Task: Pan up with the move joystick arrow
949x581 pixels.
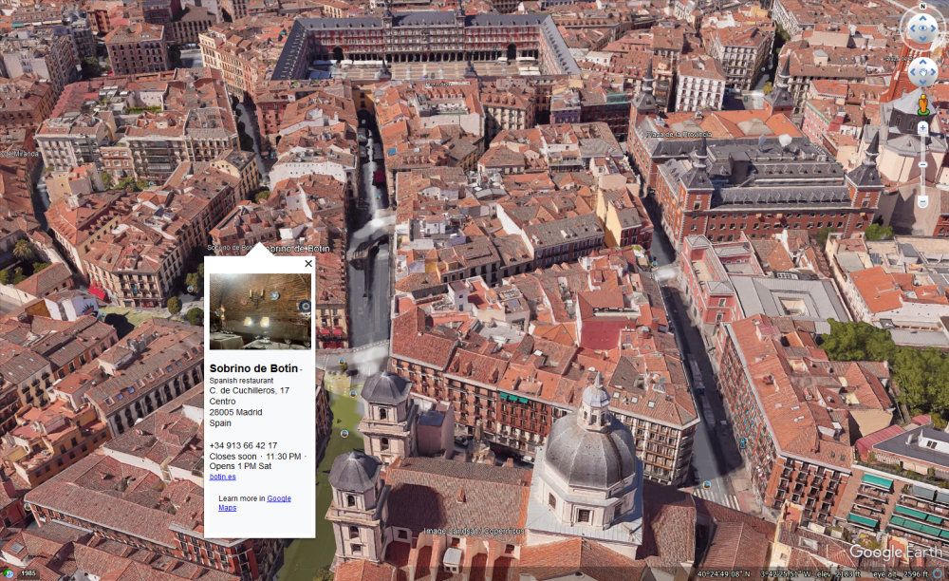Action: (922, 61)
